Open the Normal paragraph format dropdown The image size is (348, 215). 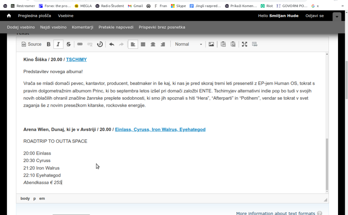click(188, 44)
